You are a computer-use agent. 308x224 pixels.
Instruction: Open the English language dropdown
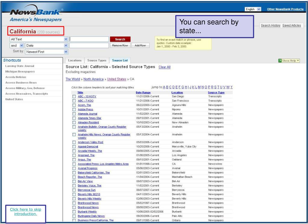click(x=253, y=9)
